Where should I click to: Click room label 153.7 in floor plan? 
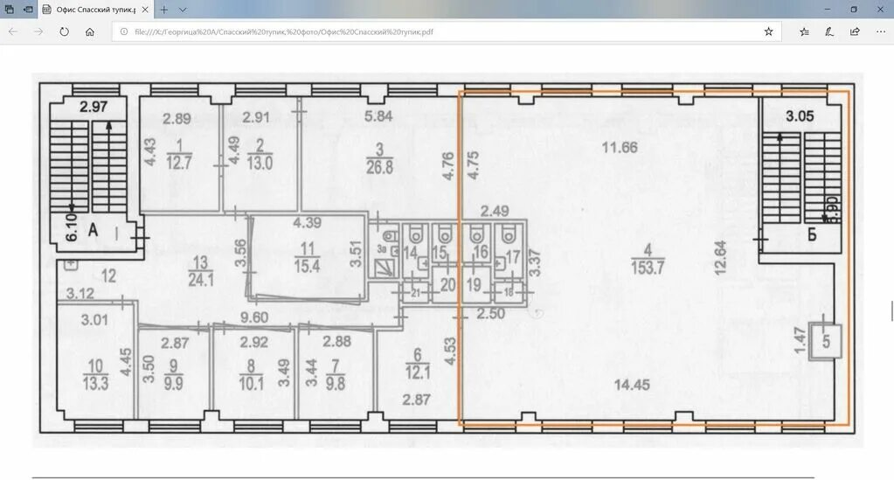(648, 268)
